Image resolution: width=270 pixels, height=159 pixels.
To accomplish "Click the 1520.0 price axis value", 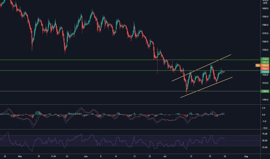I will tap(265, 75).
